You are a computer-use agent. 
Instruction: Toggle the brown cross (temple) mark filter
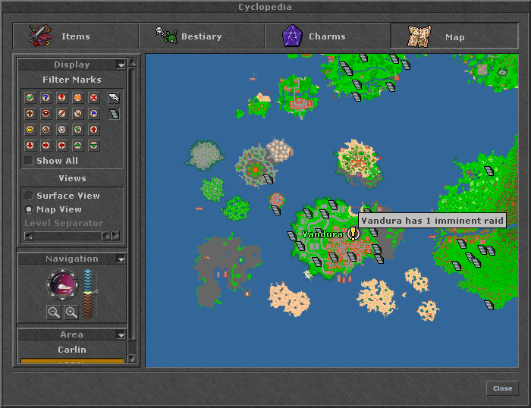[30, 114]
